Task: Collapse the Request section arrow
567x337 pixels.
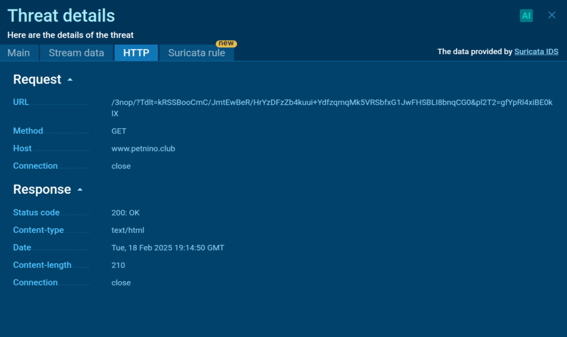Action: click(x=70, y=80)
